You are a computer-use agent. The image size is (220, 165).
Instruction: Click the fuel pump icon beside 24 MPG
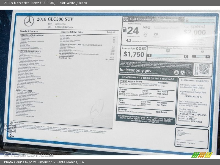[x=125, y=30]
